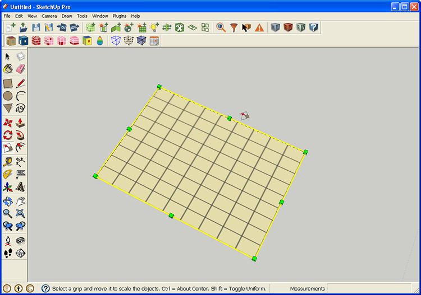
Task: Choose the Rotate tool with circular arrows
Action: 8,135
